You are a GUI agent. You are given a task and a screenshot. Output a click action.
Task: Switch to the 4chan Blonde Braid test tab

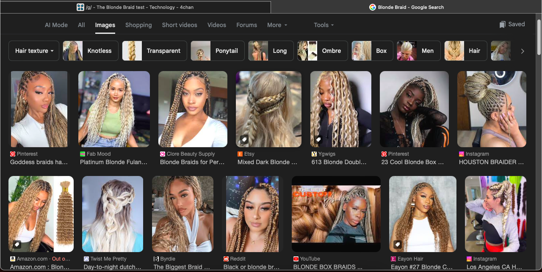coord(135,7)
